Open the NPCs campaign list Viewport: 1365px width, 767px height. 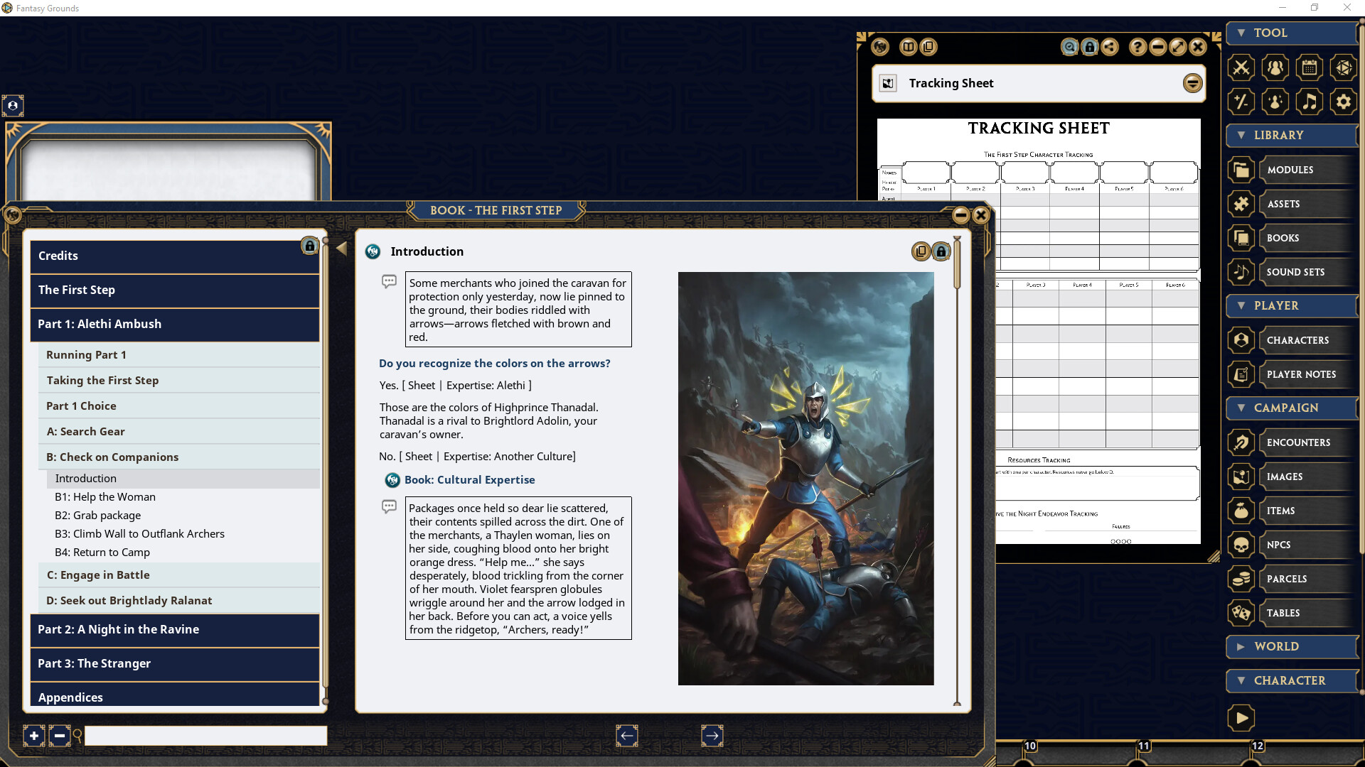[1280, 545]
